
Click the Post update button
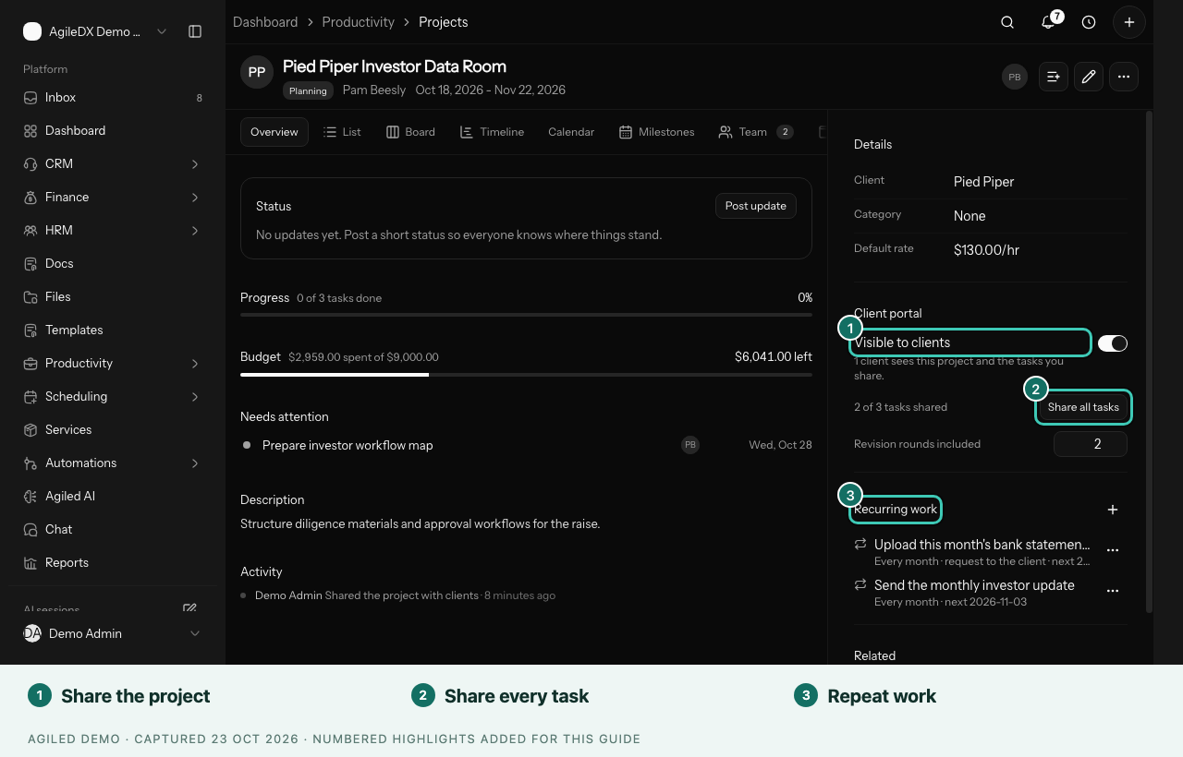(x=756, y=206)
